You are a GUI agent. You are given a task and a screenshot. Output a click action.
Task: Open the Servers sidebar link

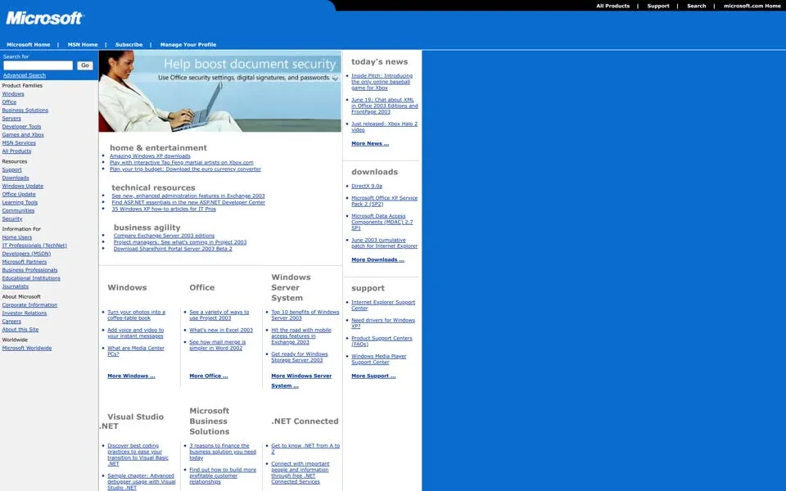(x=11, y=118)
